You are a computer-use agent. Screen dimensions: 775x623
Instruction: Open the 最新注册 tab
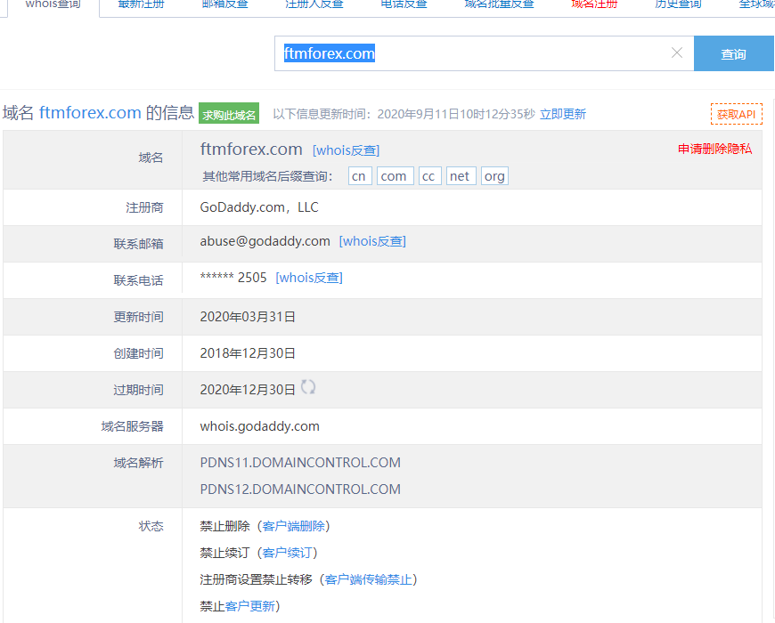tap(142, 4)
